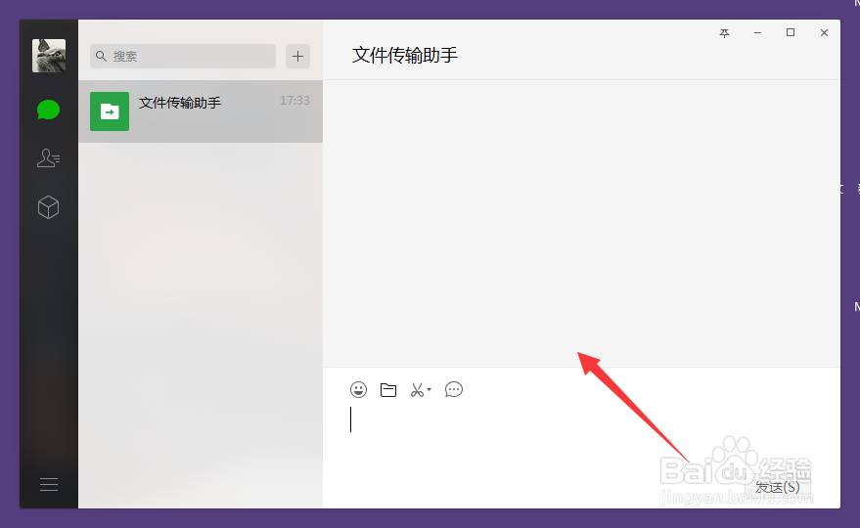Click the 发送(S) send button
The image size is (860, 528).
(x=777, y=486)
